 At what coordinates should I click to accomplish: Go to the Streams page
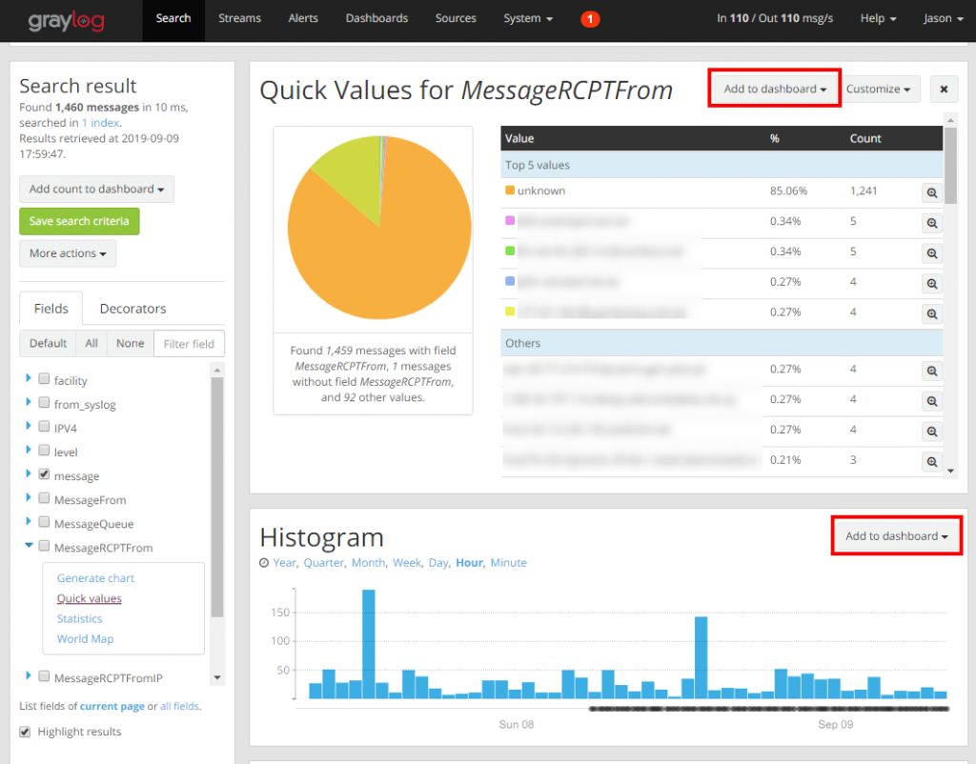239,19
